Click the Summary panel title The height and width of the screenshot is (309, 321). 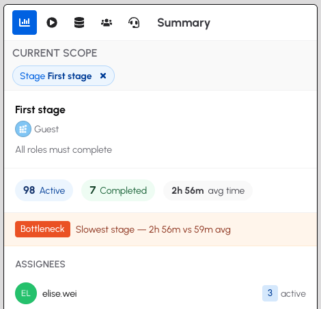coord(184,23)
